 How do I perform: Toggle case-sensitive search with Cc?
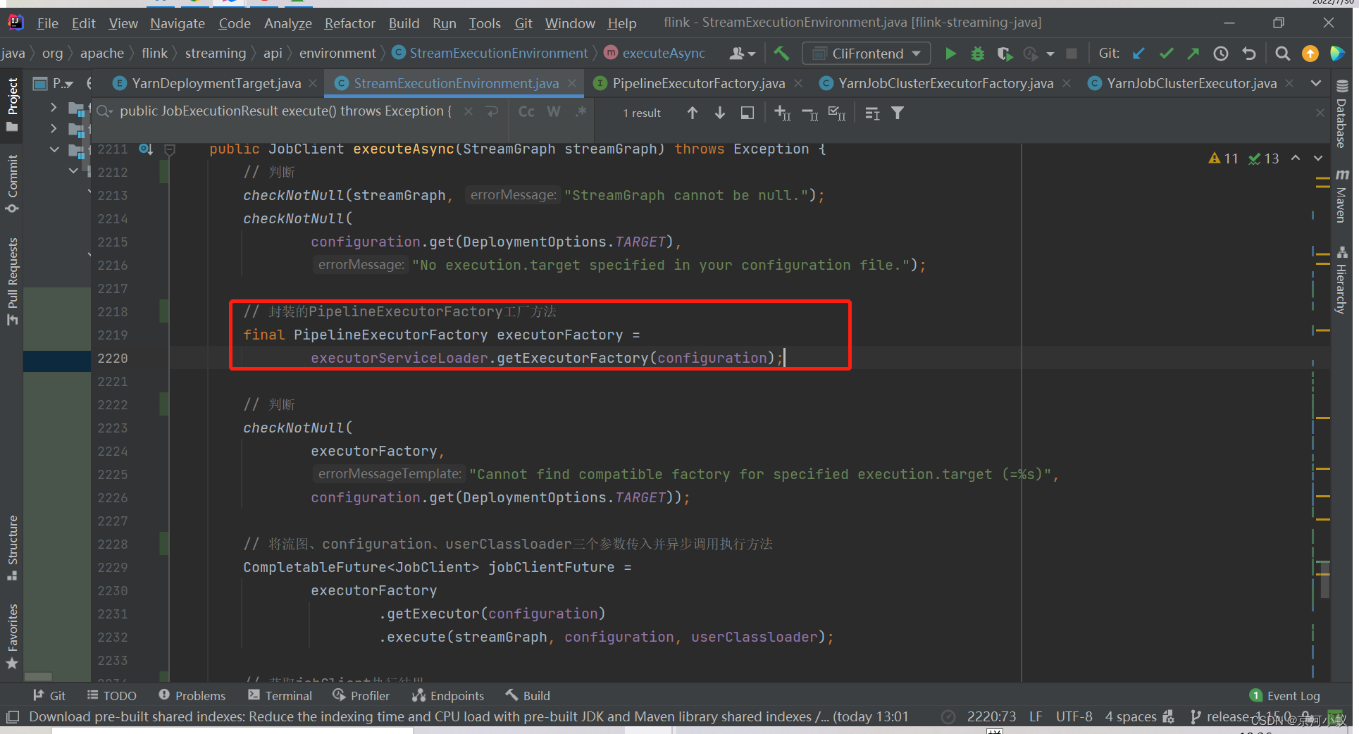click(x=526, y=111)
